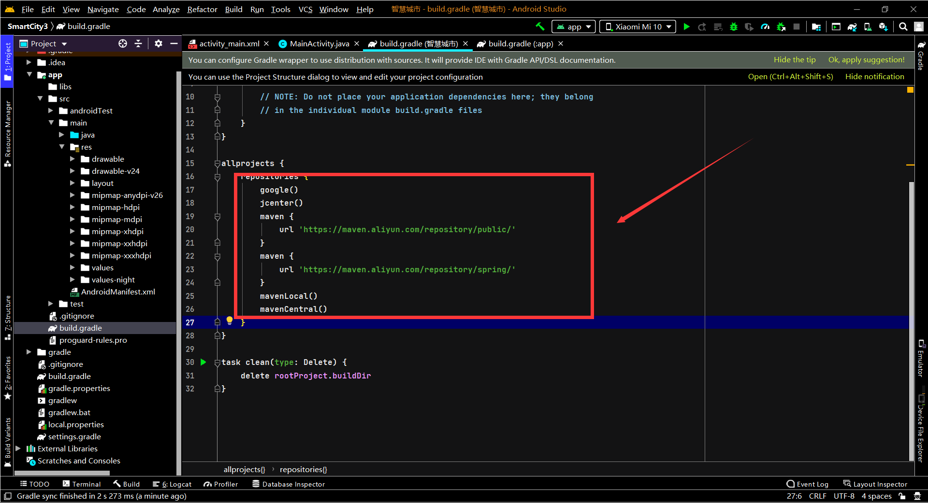Click 'Hide the tip' link
The height and width of the screenshot is (503, 928).
coord(795,60)
